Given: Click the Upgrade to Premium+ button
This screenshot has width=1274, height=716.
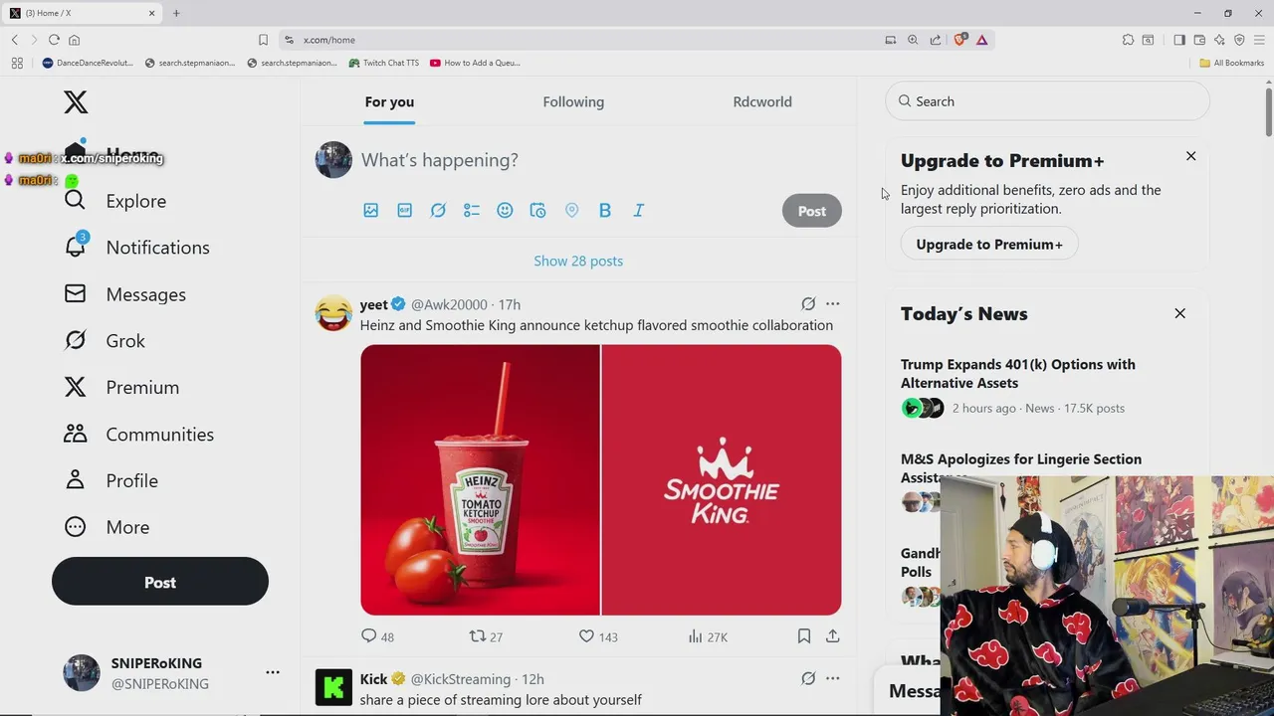Looking at the screenshot, I should pyautogui.click(x=989, y=244).
